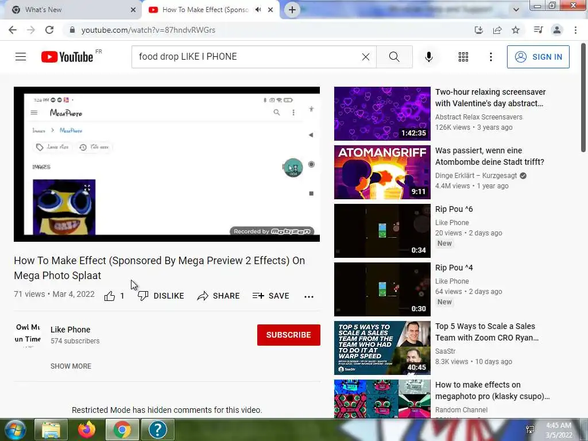Click the address bar URL
The height and width of the screenshot is (441, 588).
[148, 30]
